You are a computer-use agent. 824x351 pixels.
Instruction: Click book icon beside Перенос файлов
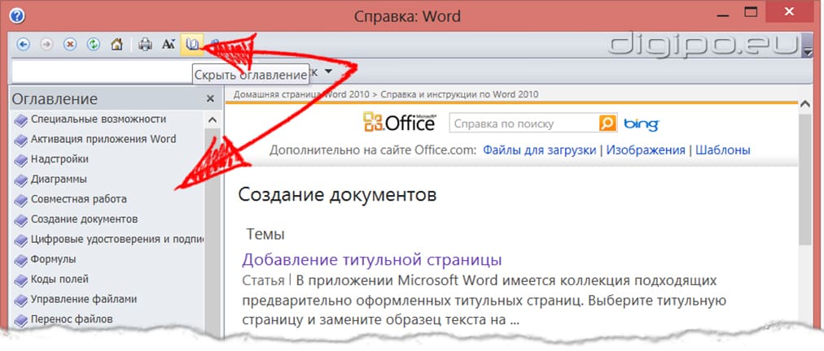coord(20,320)
